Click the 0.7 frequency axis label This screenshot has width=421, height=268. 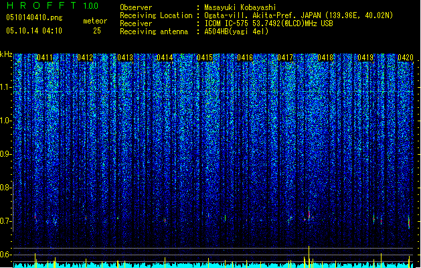(x=5, y=221)
